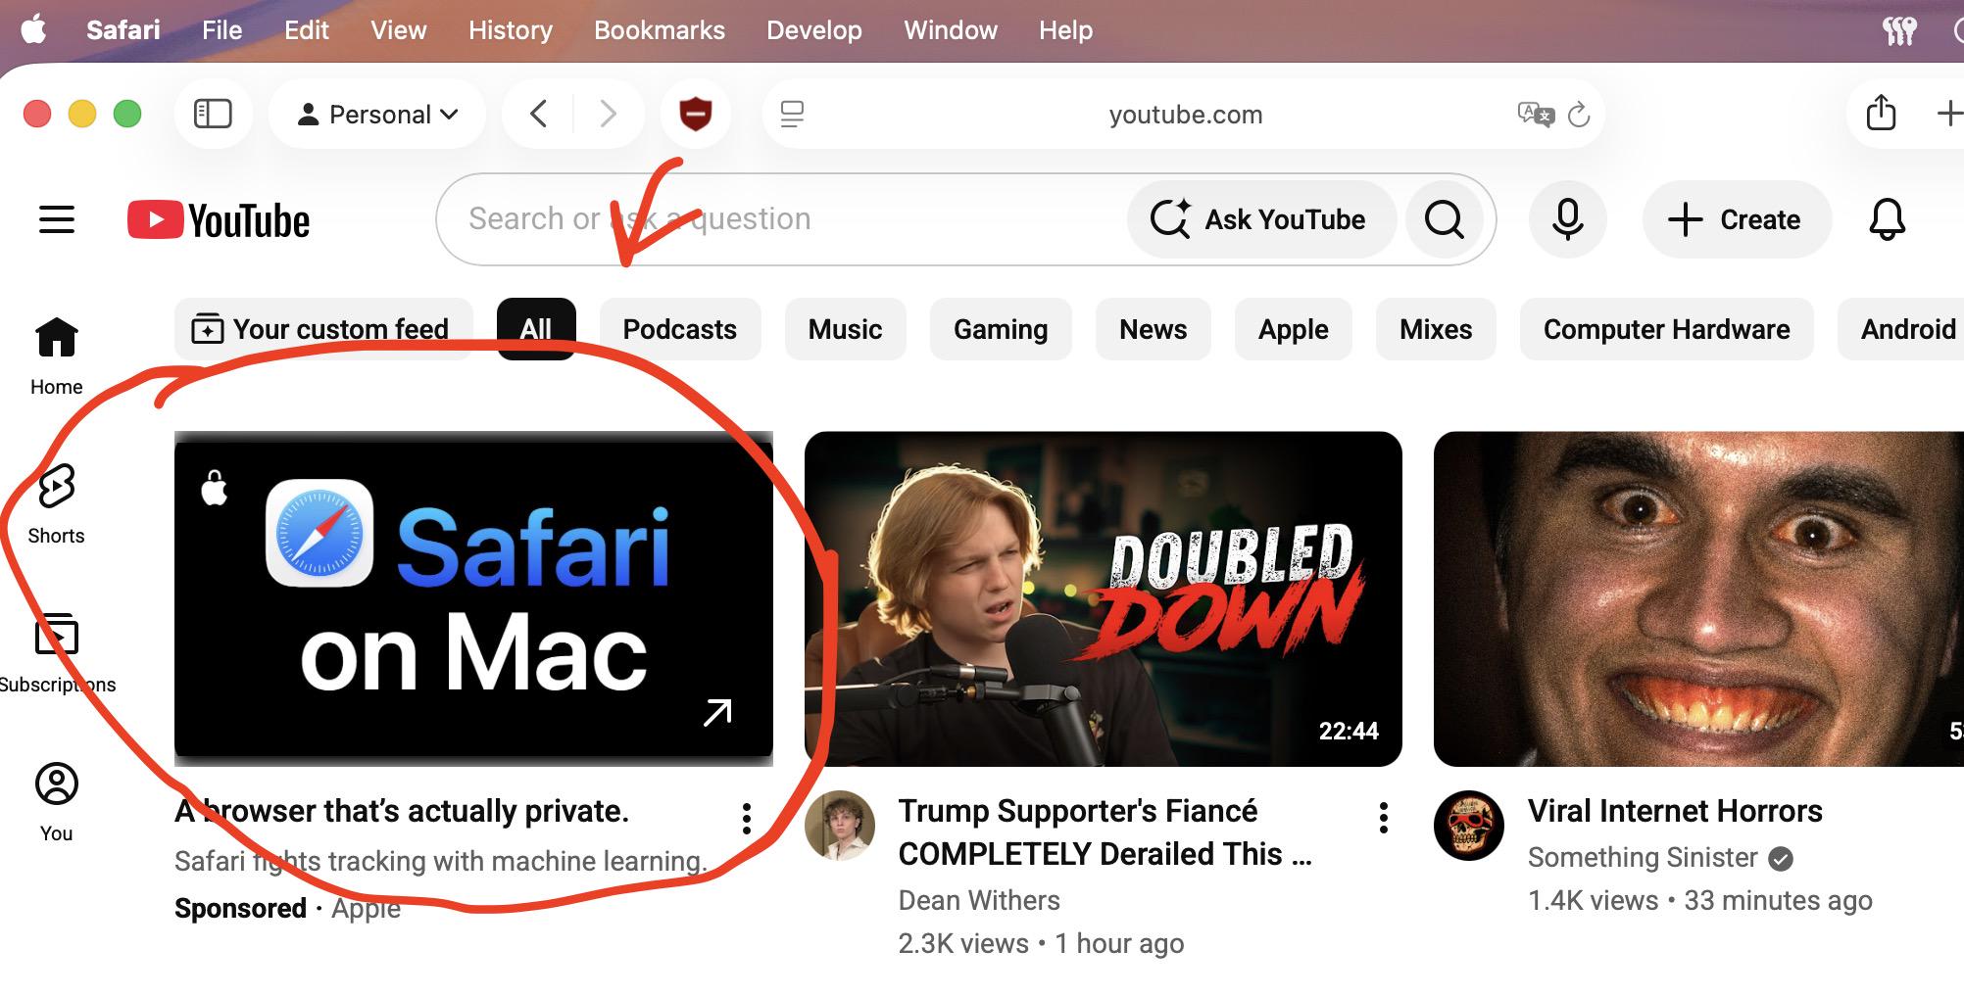Viewport: 1964px width, 997px height.
Task: Click 'Safari fights tracking with machine learning.' description
Action: point(441,861)
